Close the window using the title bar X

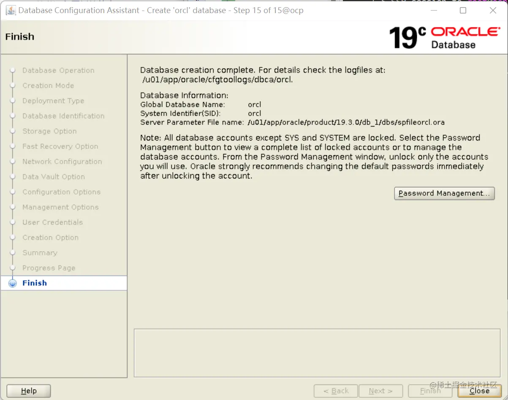(x=493, y=10)
